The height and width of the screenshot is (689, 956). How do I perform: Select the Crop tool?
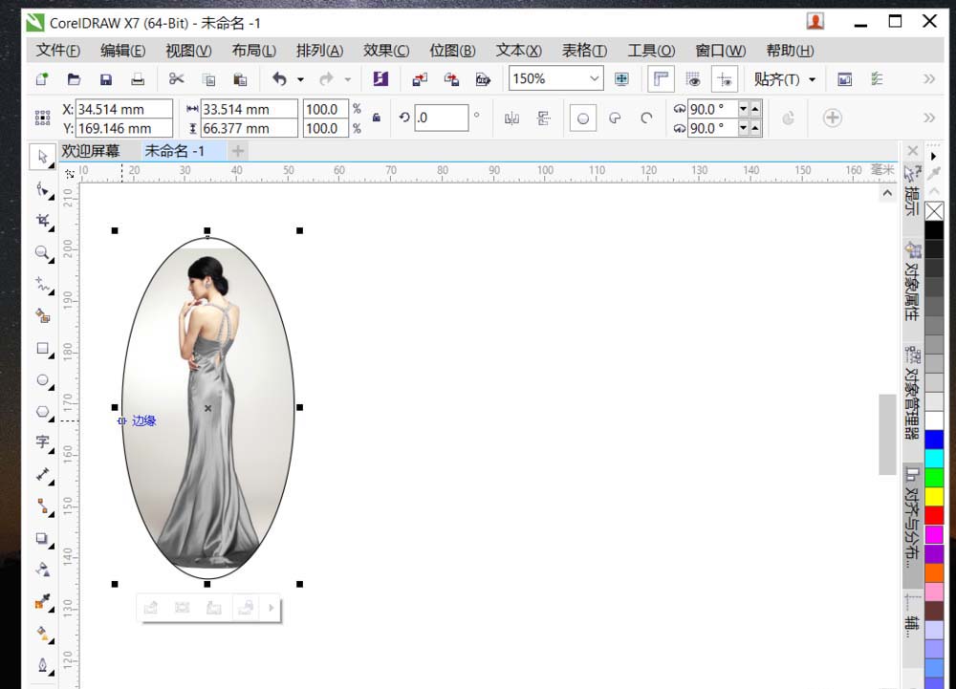[43, 221]
